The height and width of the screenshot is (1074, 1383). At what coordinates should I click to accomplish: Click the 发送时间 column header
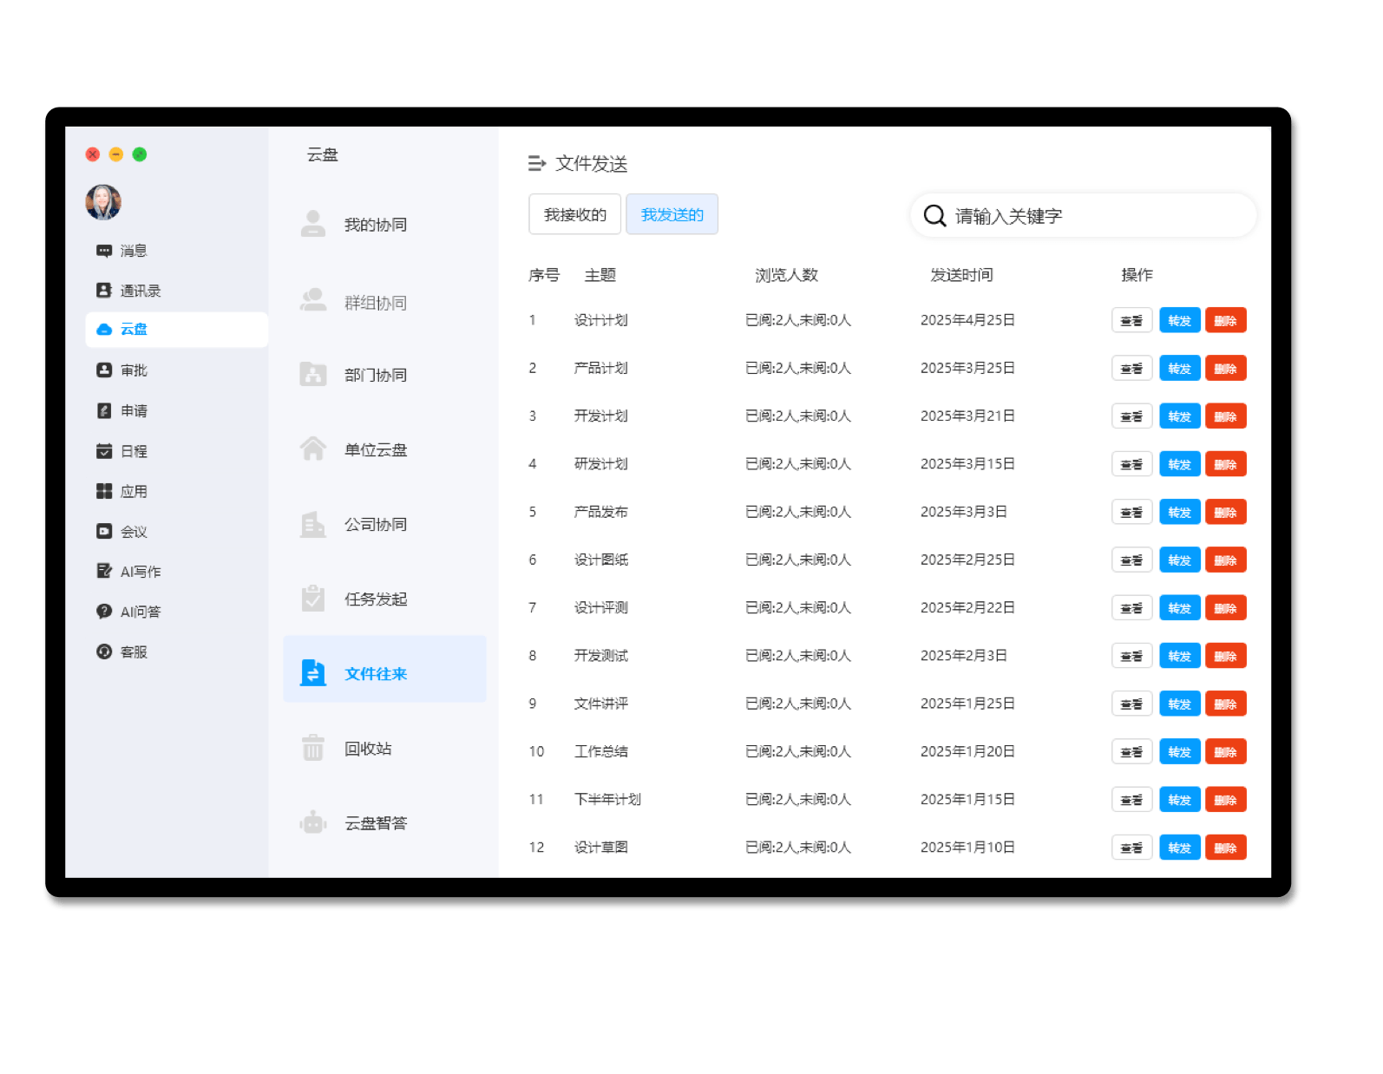coord(962,275)
